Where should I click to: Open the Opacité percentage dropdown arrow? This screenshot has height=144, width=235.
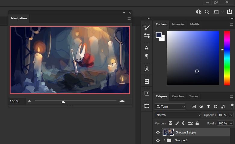231,115
